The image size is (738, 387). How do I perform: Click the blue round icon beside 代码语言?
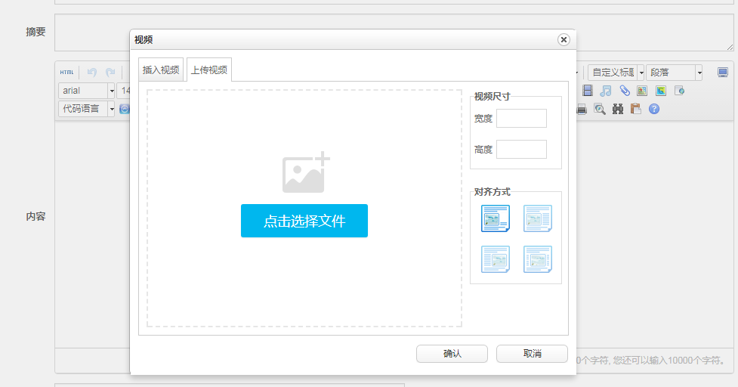point(124,110)
